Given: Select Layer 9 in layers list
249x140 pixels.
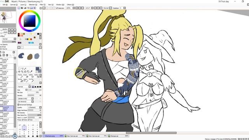Looking at the screenshot, I should pyautogui.click(x=7, y=66).
